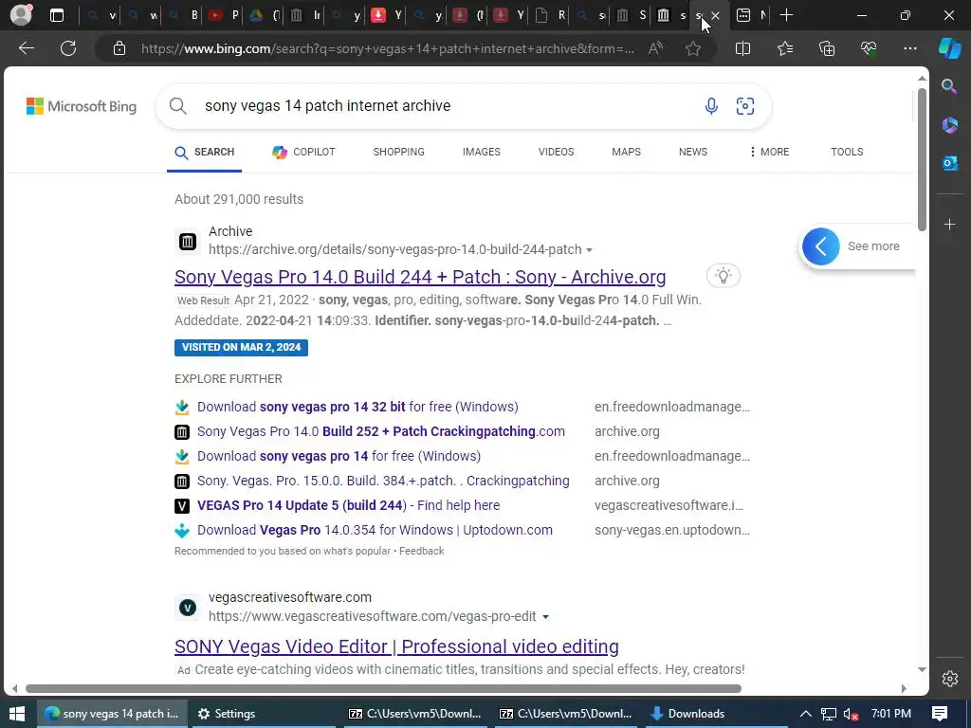Viewport: 971px width, 728px height.
Task: Open the tab actions menu icon
Action: 57,15
